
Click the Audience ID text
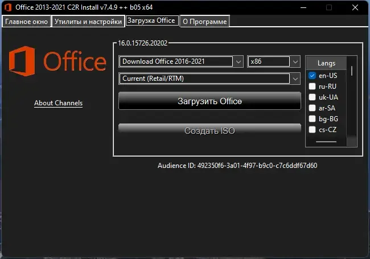pyautogui.click(x=237, y=166)
